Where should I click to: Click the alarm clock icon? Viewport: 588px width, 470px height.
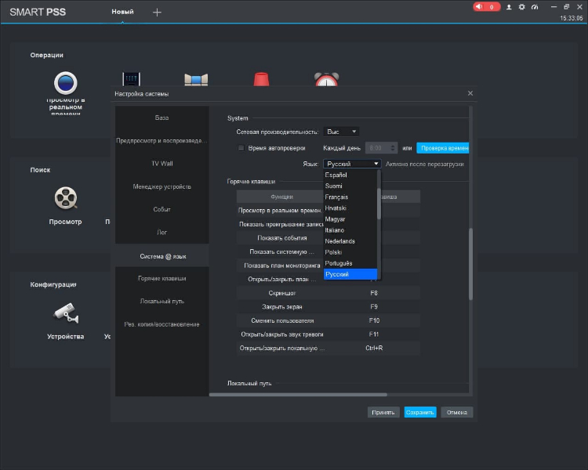pos(326,78)
